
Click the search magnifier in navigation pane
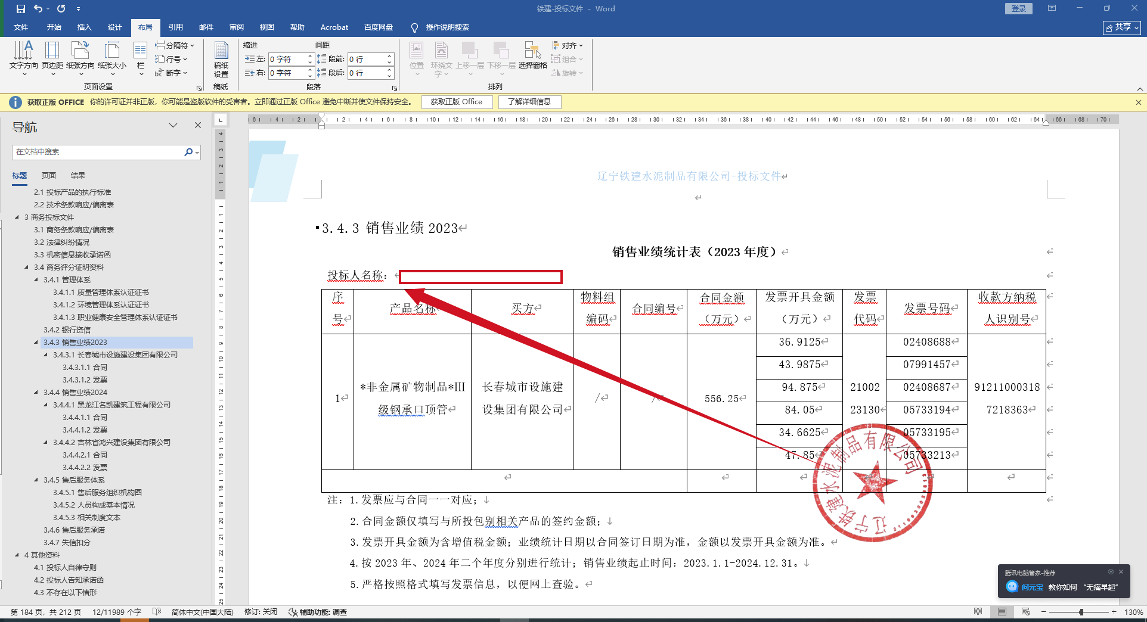(x=188, y=152)
